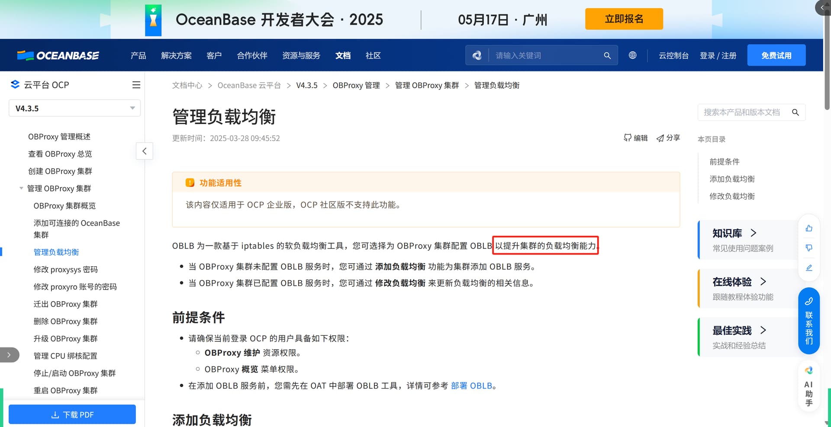Open the 客户 menu
This screenshot has width=831, height=427.
coord(214,55)
